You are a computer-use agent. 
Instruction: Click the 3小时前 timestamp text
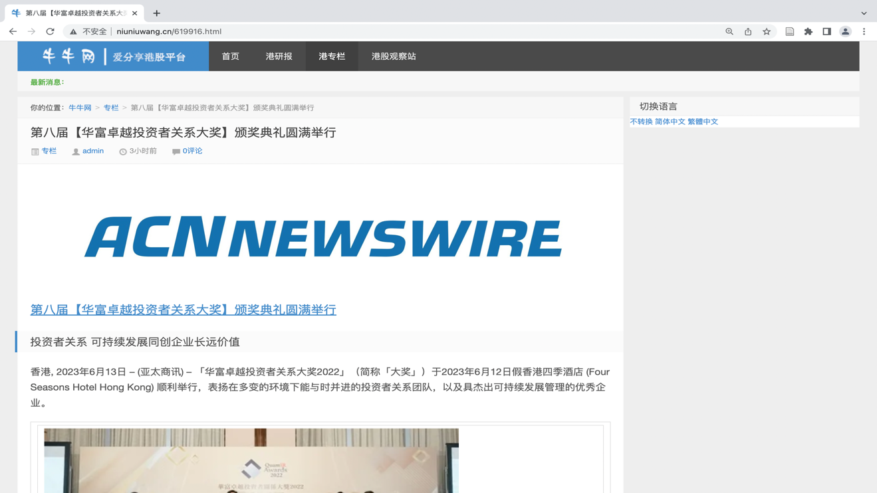click(143, 151)
